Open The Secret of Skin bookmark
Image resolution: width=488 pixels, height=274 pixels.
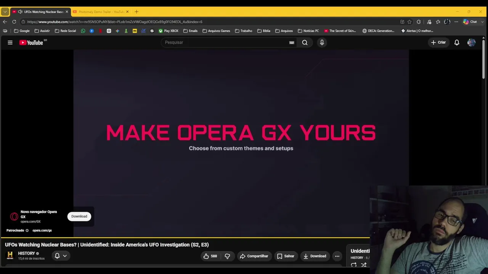[x=340, y=31]
